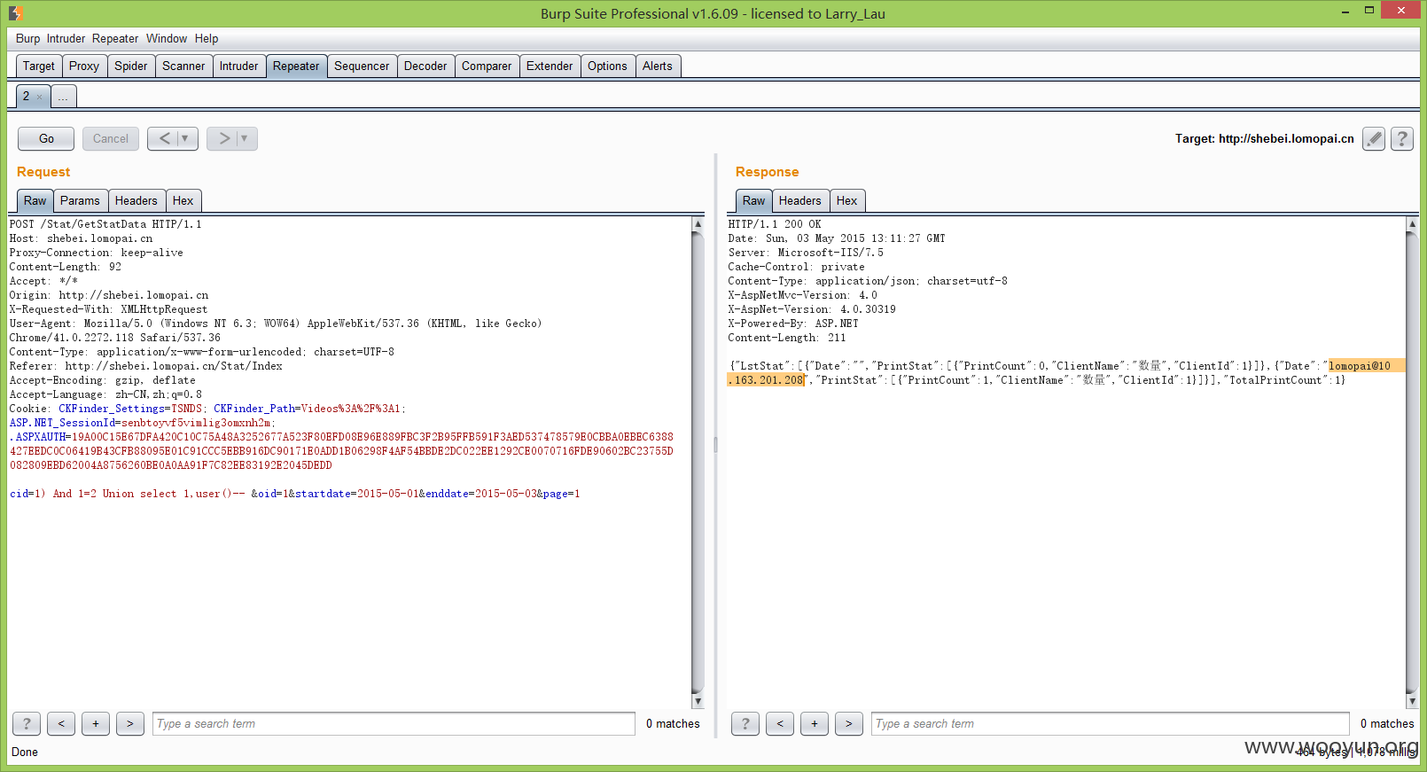Image resolution: width=1427 pixels, height=772 pixels.
Task: Open the Window menu
Action: [167, 39]
